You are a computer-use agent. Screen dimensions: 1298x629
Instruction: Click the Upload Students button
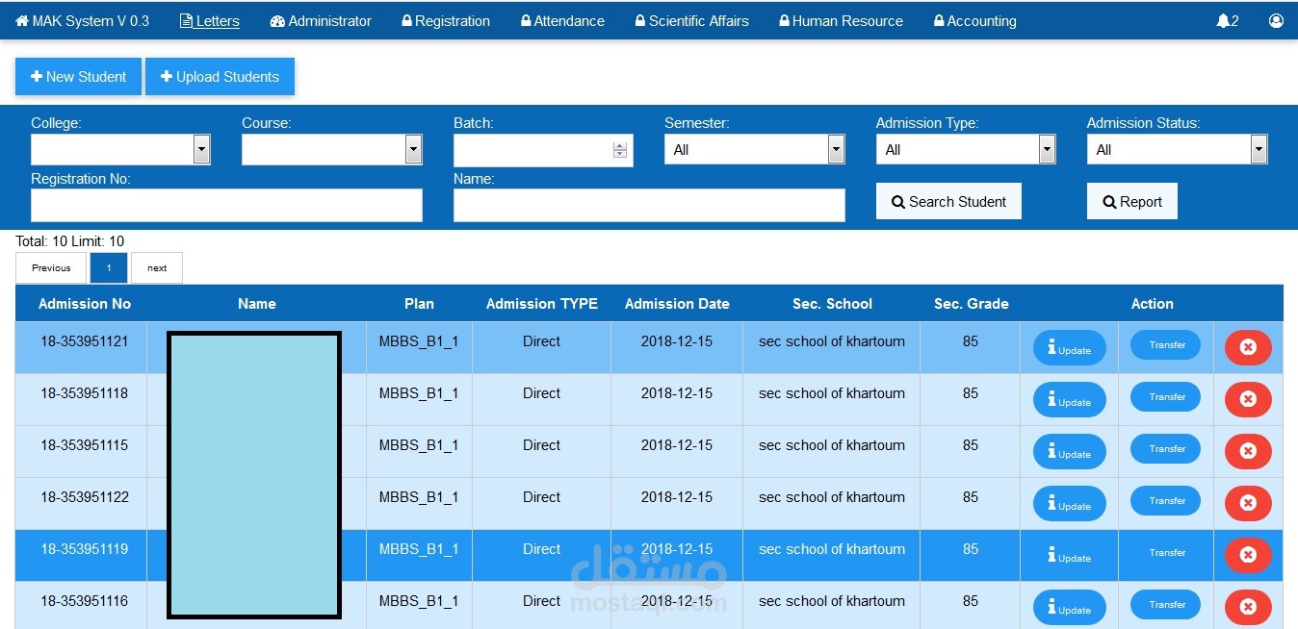pyautogui.click(x=220, y=77)
